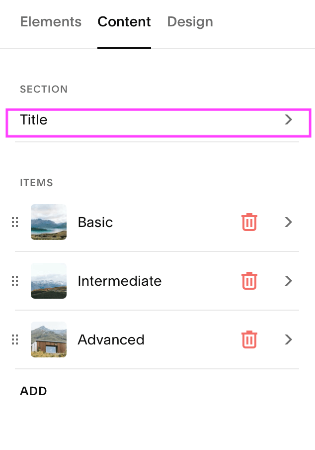Select the Intermediate item label
Screen dimensions: 315x450
coord(120,281)
